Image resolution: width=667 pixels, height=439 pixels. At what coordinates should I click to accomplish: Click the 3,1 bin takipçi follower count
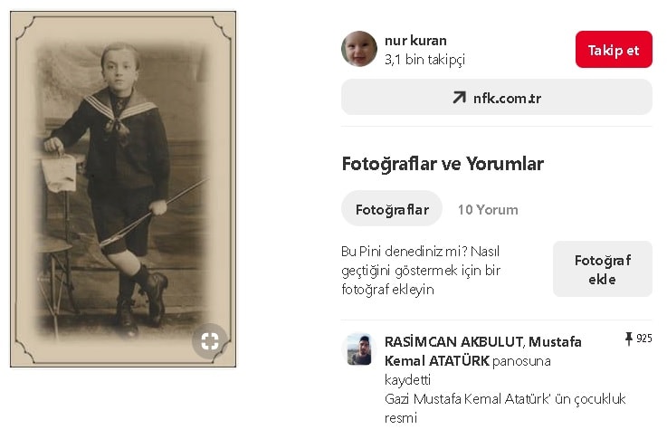pos(425,60)
